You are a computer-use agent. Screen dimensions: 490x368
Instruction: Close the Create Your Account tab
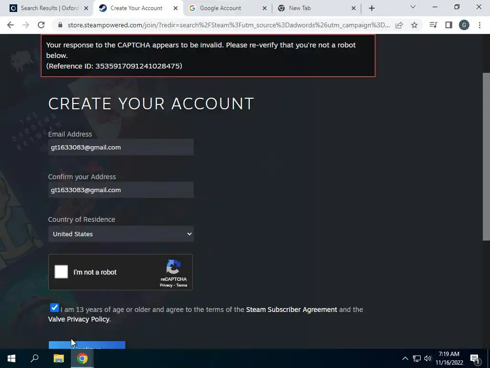coord(176,8)
